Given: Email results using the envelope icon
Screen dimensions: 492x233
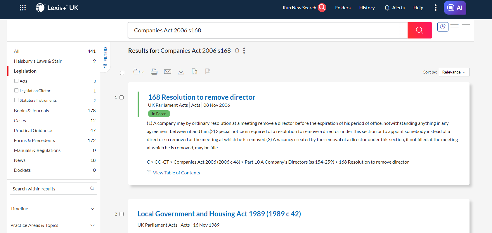Looking at the screenshot, I should 167,72.
